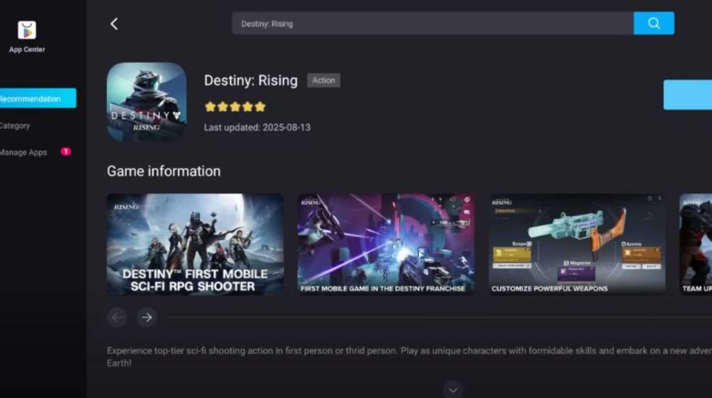This screenshot has height=398, width=712.
Task: Click the Game information heading
Action: (164, 171)
